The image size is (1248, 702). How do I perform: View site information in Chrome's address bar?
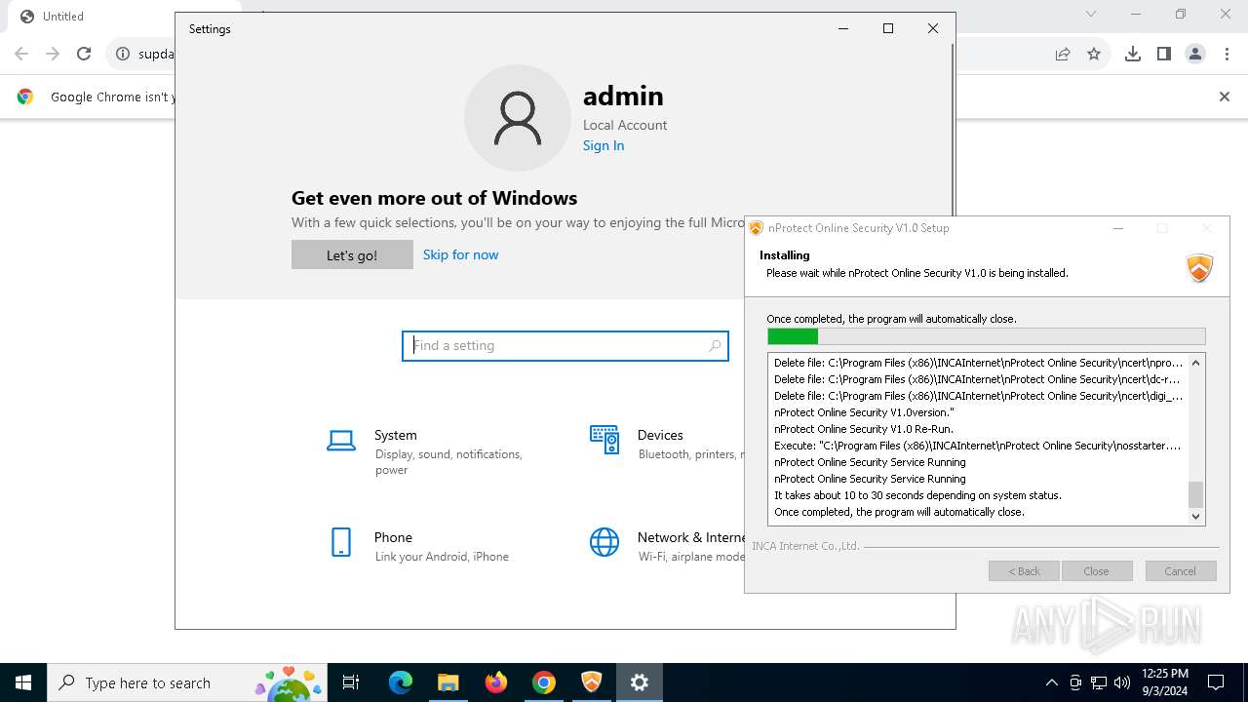[123, 54]
